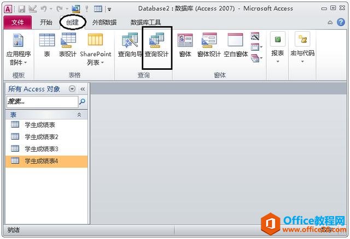
Task: Open the 文件 tab
Action: point(17,22)
